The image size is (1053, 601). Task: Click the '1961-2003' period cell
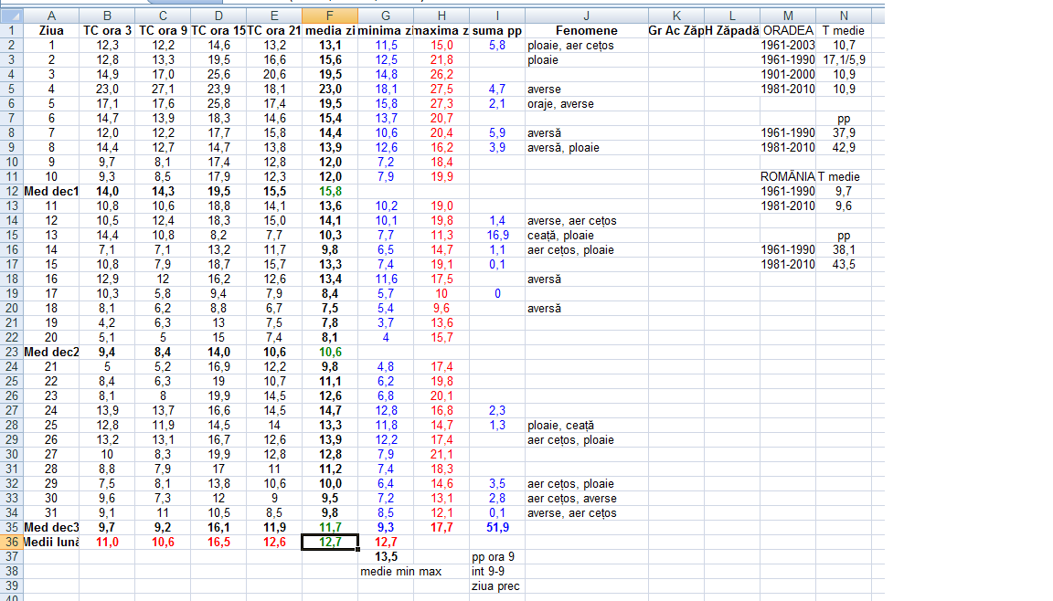(788, 46)
